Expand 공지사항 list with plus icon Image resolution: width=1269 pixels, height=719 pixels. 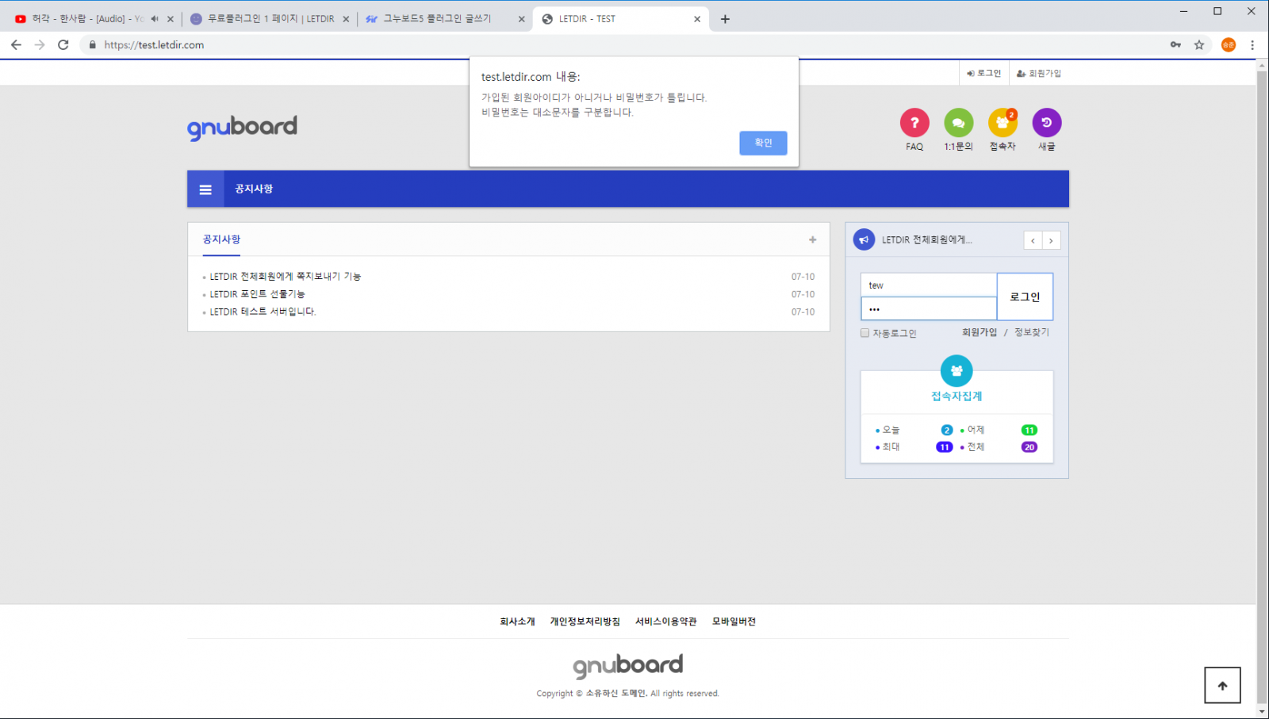(x=812, y=239)
